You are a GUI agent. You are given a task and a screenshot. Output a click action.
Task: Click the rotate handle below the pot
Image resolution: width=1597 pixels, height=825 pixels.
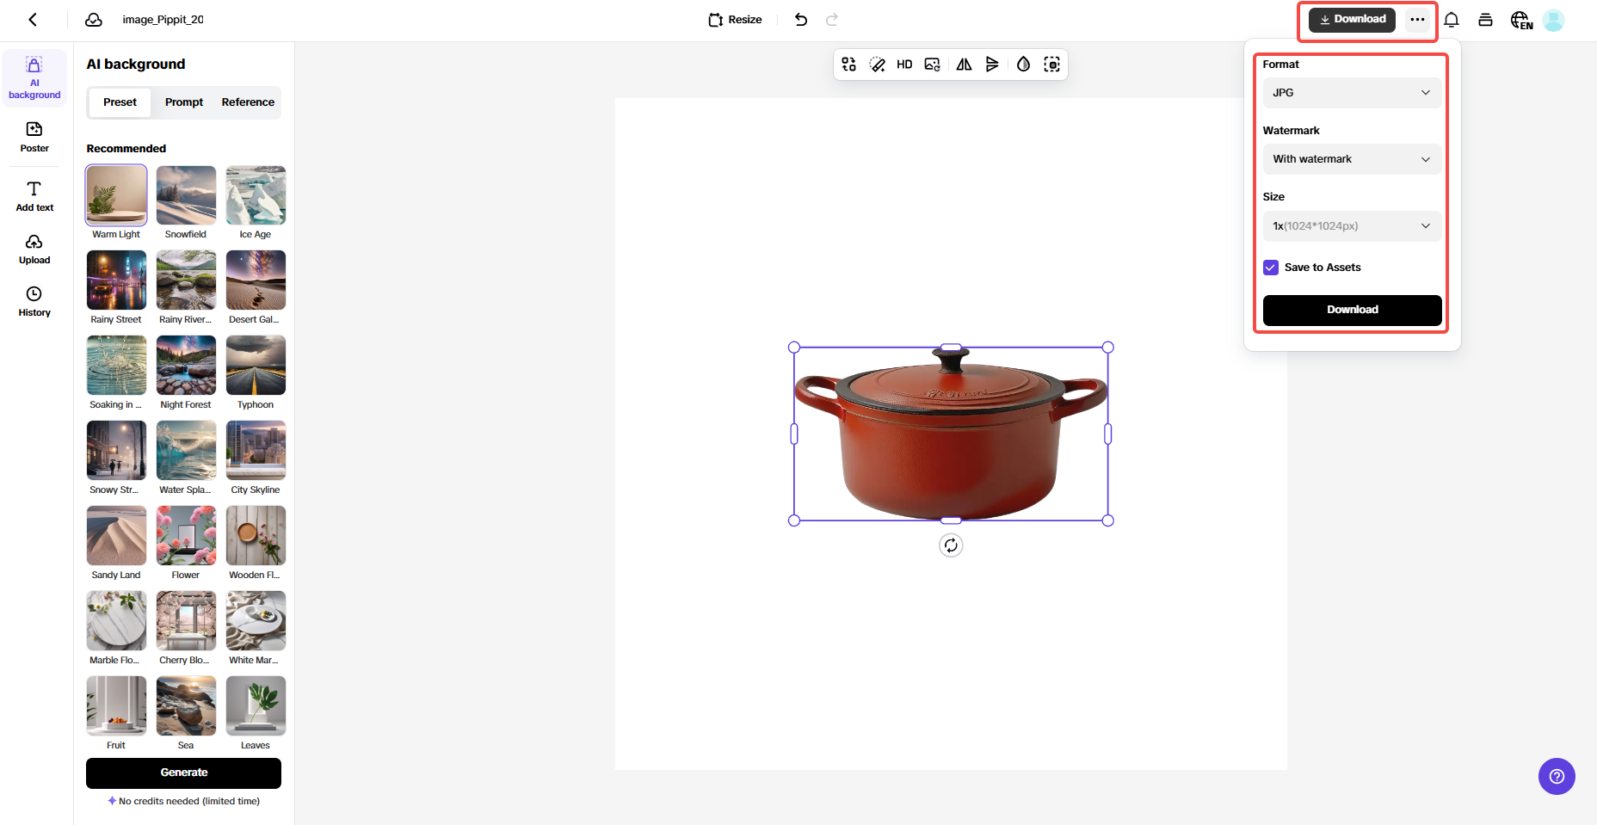tap(951, 545)
